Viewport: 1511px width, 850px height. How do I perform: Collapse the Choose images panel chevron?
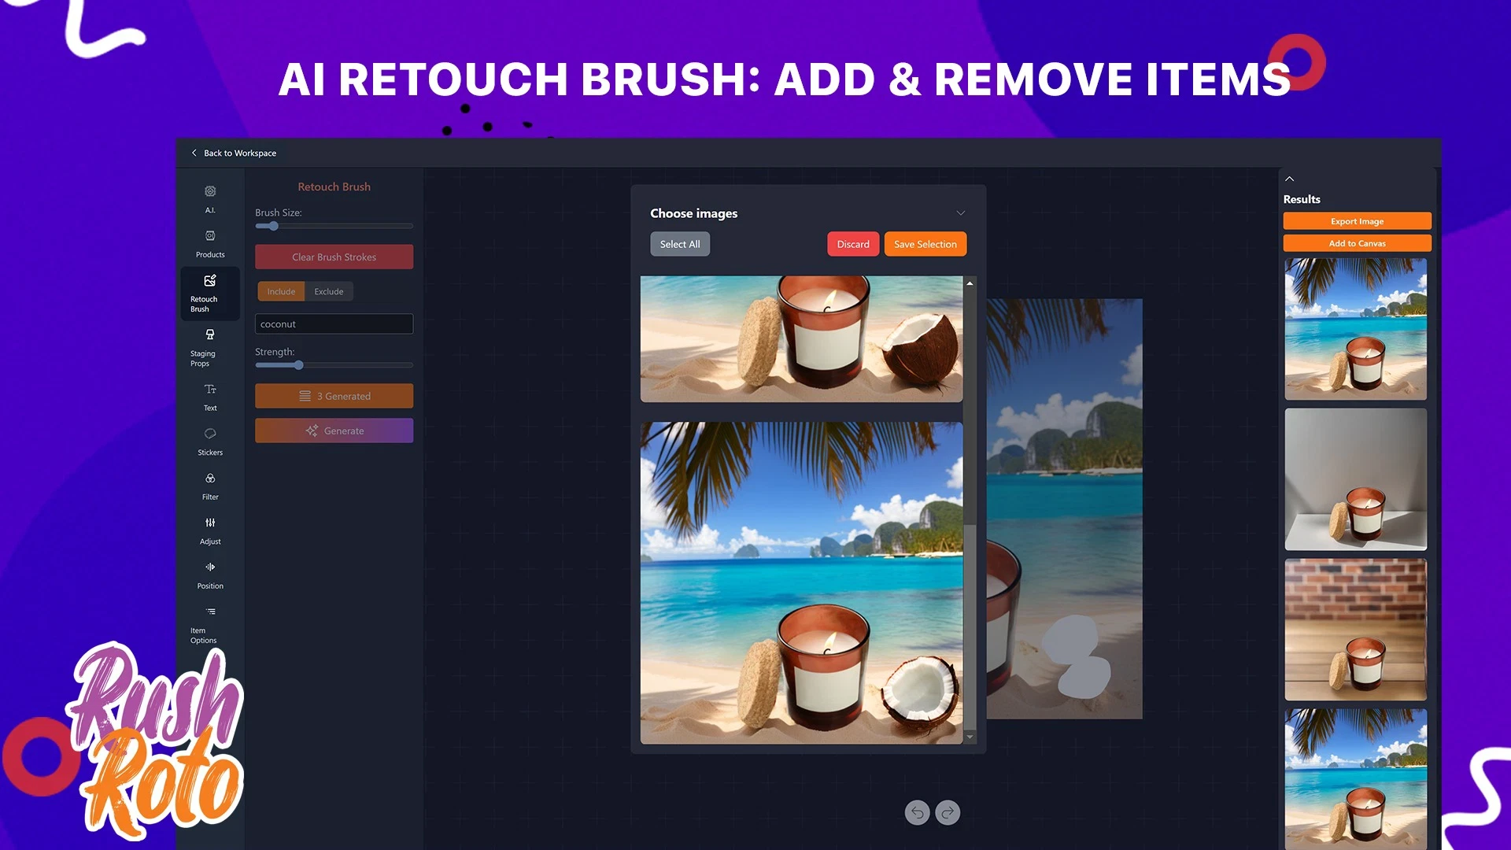click(x=961, y=213)
